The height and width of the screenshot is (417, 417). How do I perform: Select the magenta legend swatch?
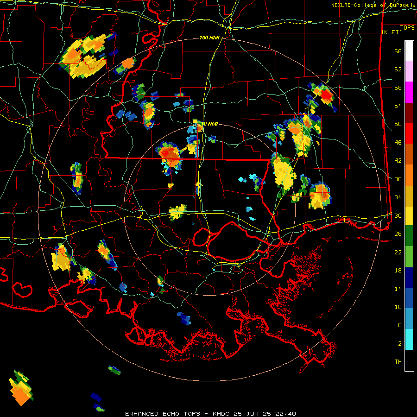click(x=409, y=92)
